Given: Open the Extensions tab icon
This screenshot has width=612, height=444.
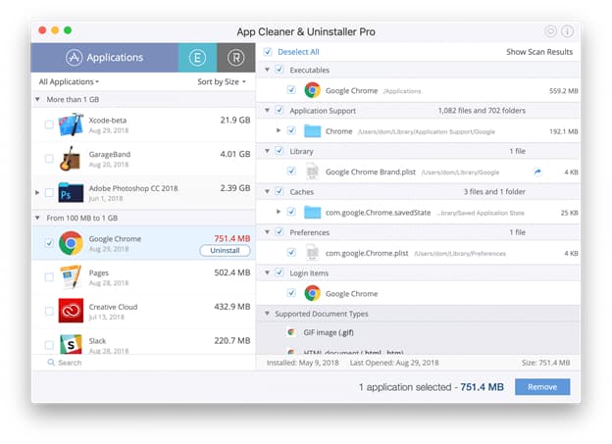Looking at the screenshot, I should 197,58.
